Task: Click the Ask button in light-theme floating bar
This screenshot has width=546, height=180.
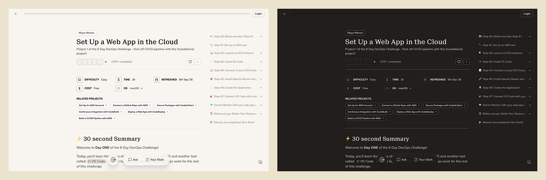Action: pyautogui.click(x=133, y=160)
